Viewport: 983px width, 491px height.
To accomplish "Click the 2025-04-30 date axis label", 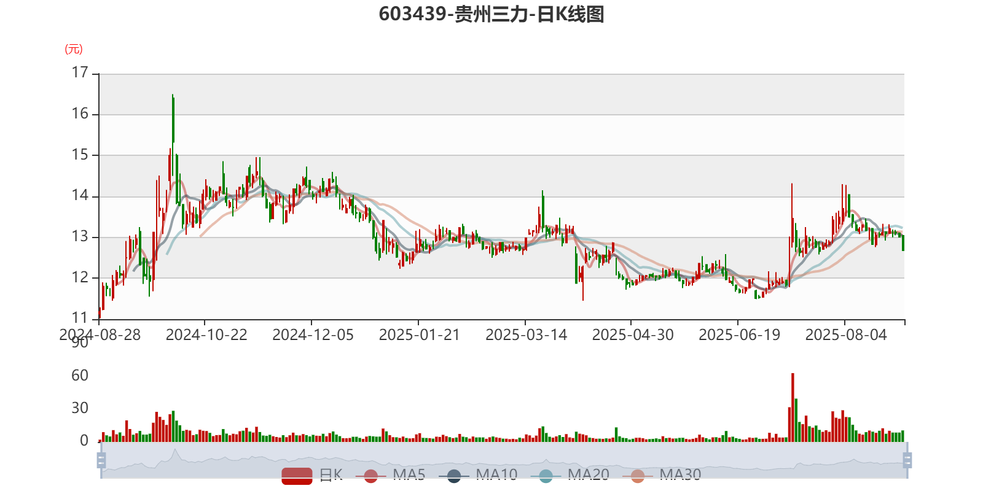I will tap(633, 335).
